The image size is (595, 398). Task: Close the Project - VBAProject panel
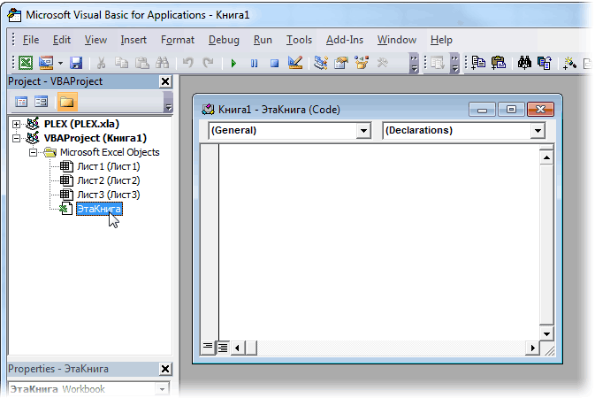[x=165, y=81]
